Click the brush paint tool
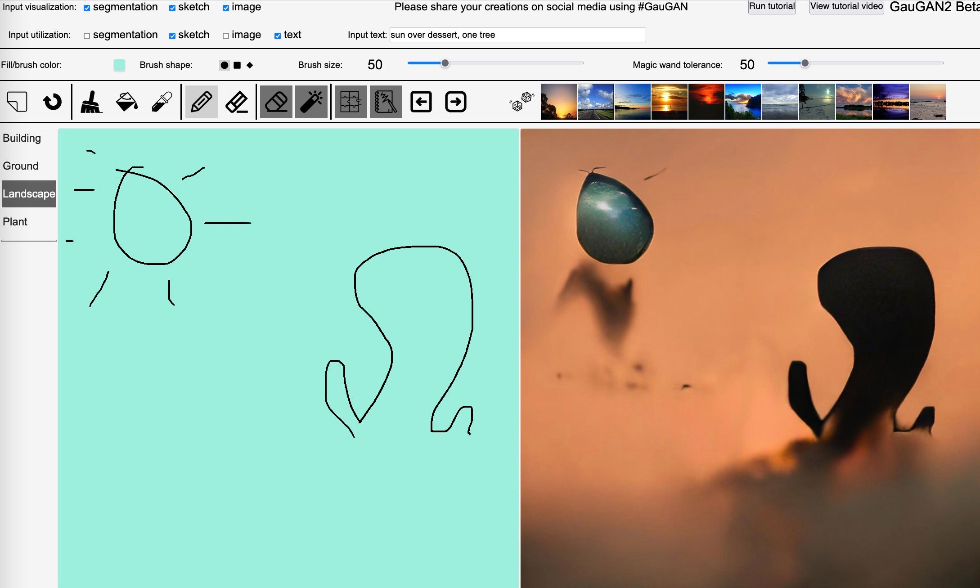The width and height of the screenshot is (980, 588). coord(91,102)
